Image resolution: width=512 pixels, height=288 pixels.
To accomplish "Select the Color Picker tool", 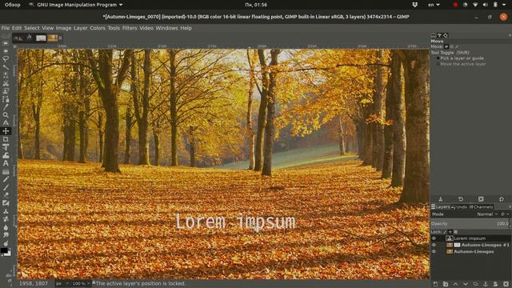I will tap(6, 106).
